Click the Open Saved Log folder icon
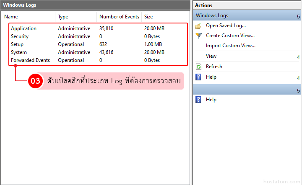 click(198, 26)
